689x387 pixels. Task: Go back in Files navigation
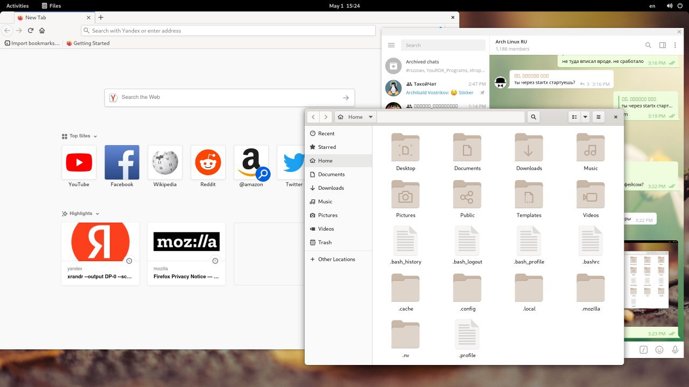click(314, 117)
